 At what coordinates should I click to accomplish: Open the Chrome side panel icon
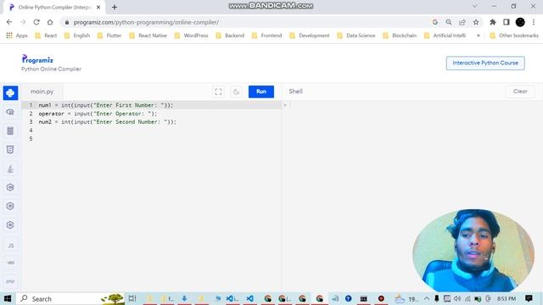[507, 22]
